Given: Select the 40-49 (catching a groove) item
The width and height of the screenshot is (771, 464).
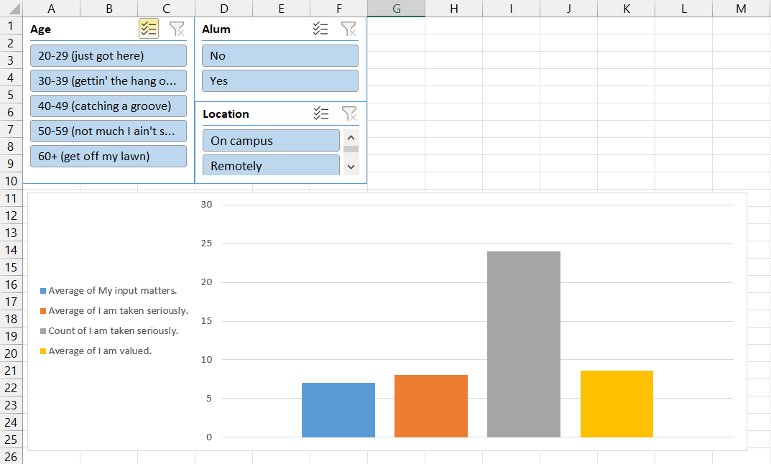Looking at the screenshot, I should pos(109,106).
